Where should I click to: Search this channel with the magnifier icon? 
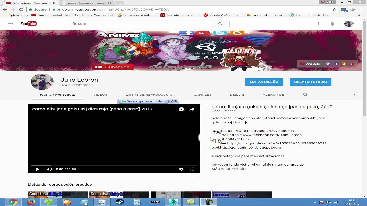(305, 94)
